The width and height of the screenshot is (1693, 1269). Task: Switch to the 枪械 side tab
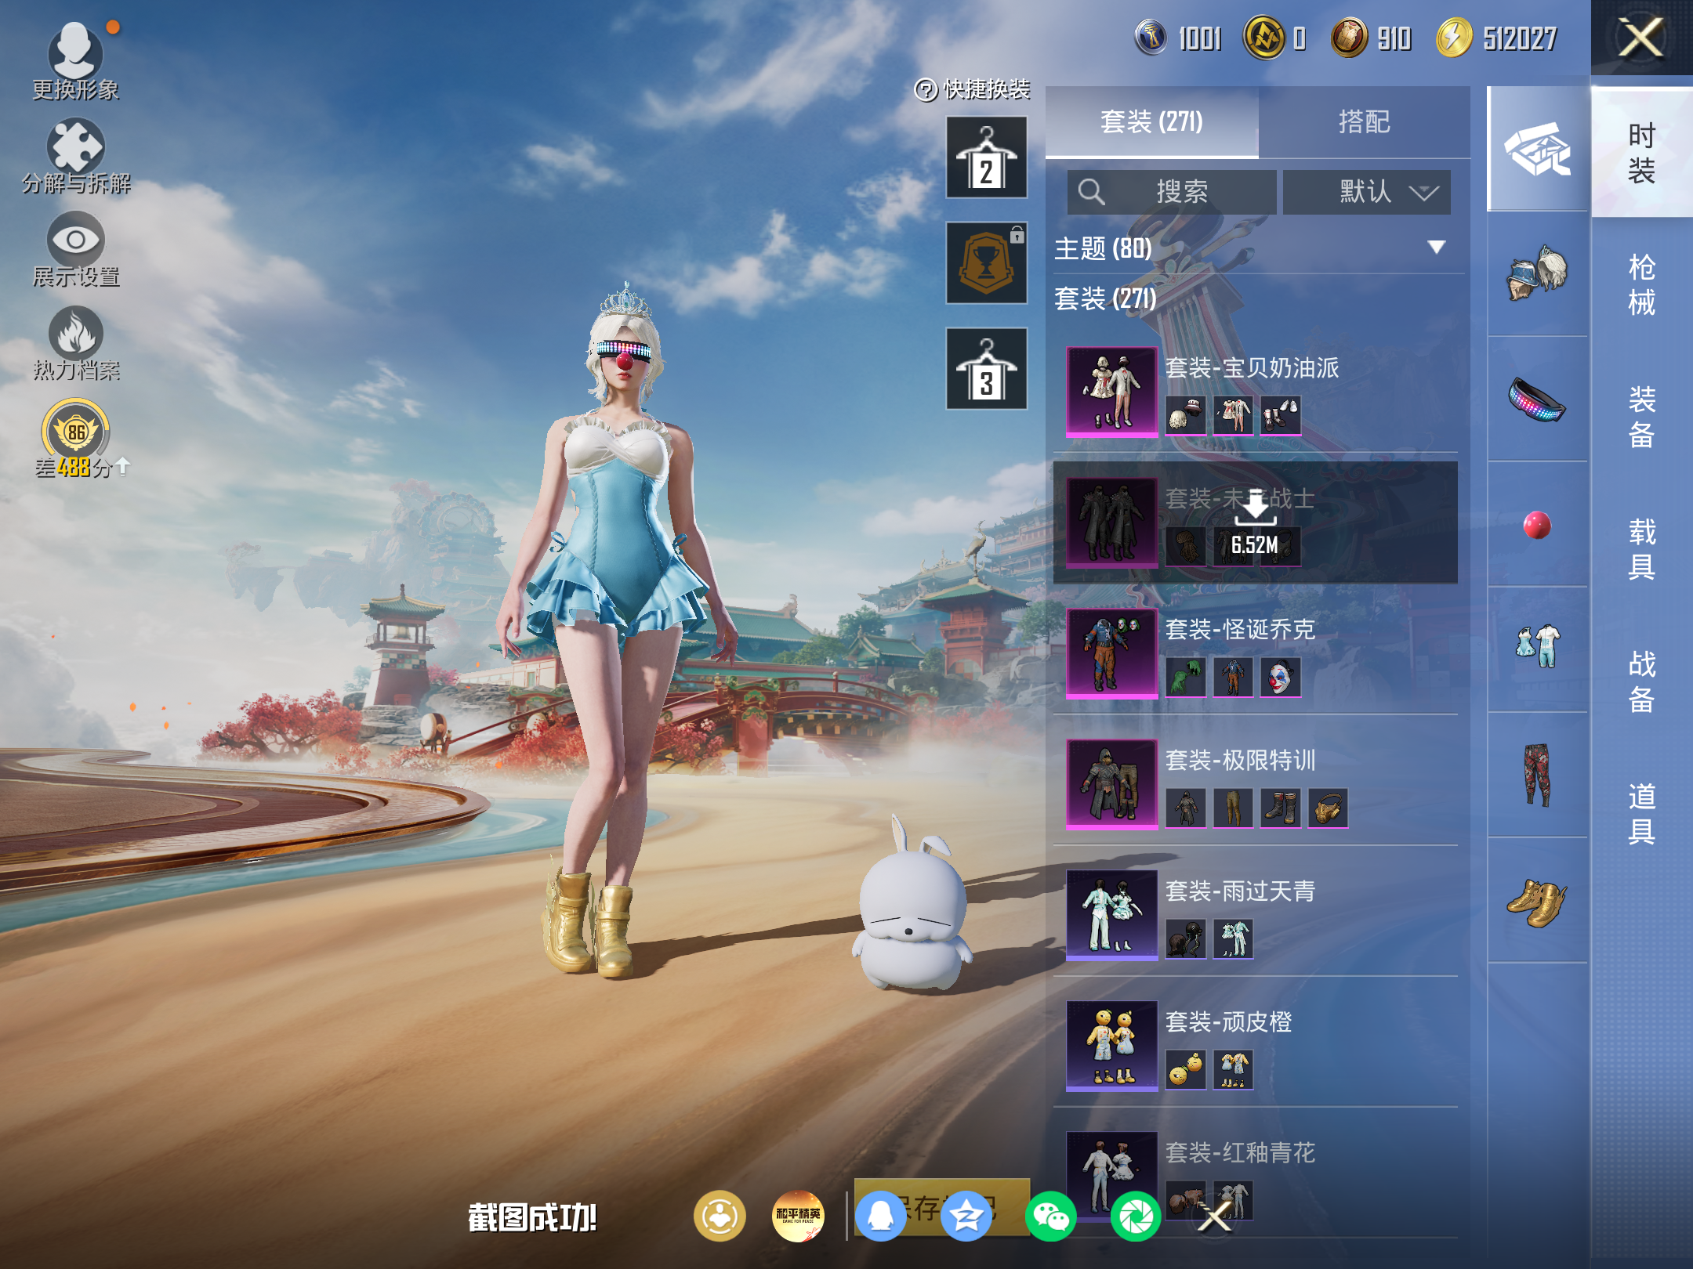point(1641,284)
